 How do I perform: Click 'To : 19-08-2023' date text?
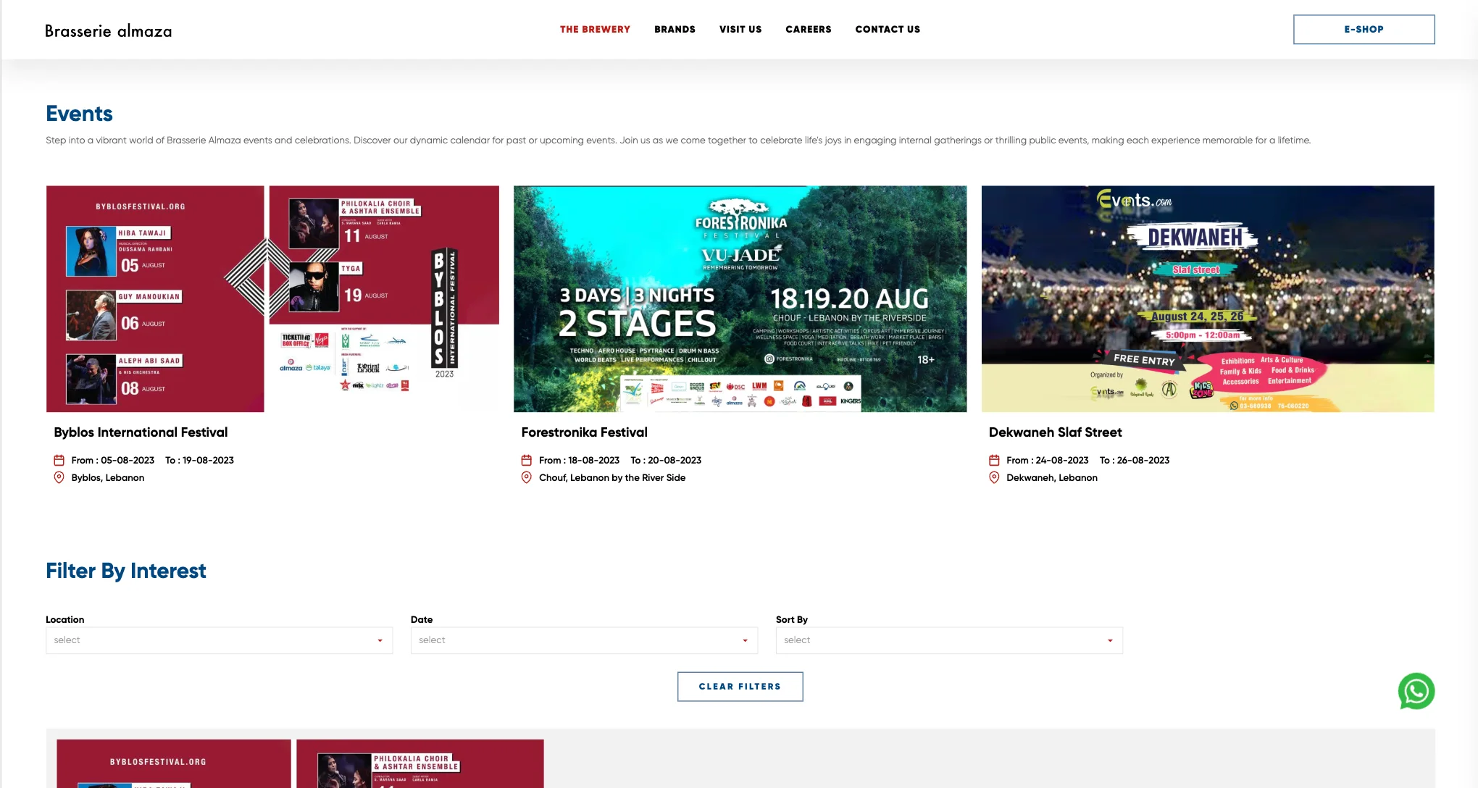click(199, 461)
